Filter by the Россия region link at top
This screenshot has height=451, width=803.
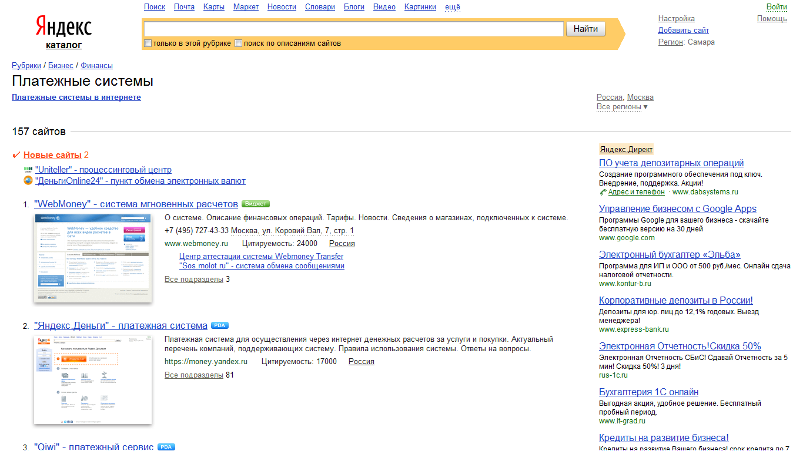pyautogui.click(x=610, y=97)
